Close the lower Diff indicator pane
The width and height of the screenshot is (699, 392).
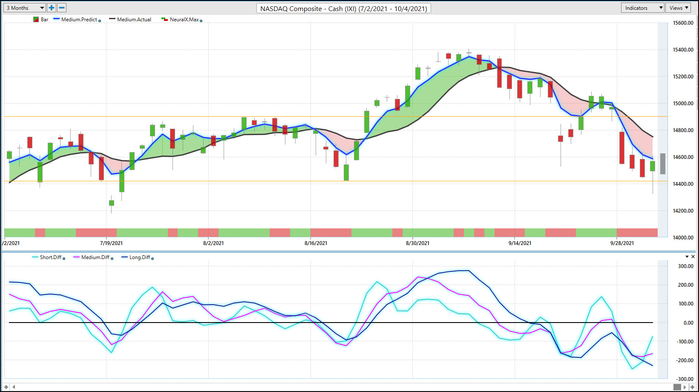693,257
